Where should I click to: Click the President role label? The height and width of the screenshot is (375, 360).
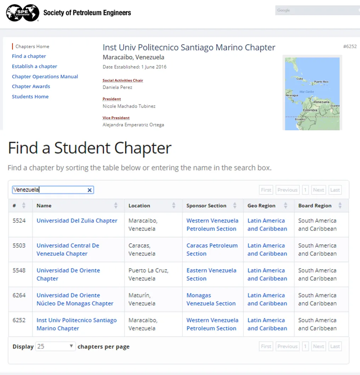click(x=112, y=99)
